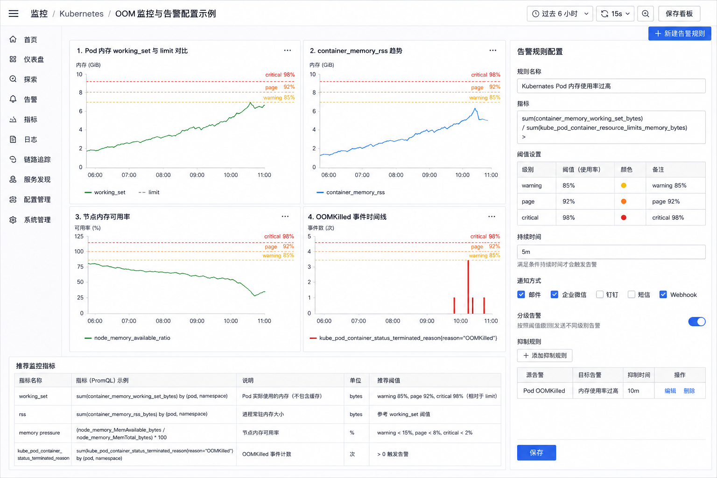Click the rss row name cell

tap(42, 415)
